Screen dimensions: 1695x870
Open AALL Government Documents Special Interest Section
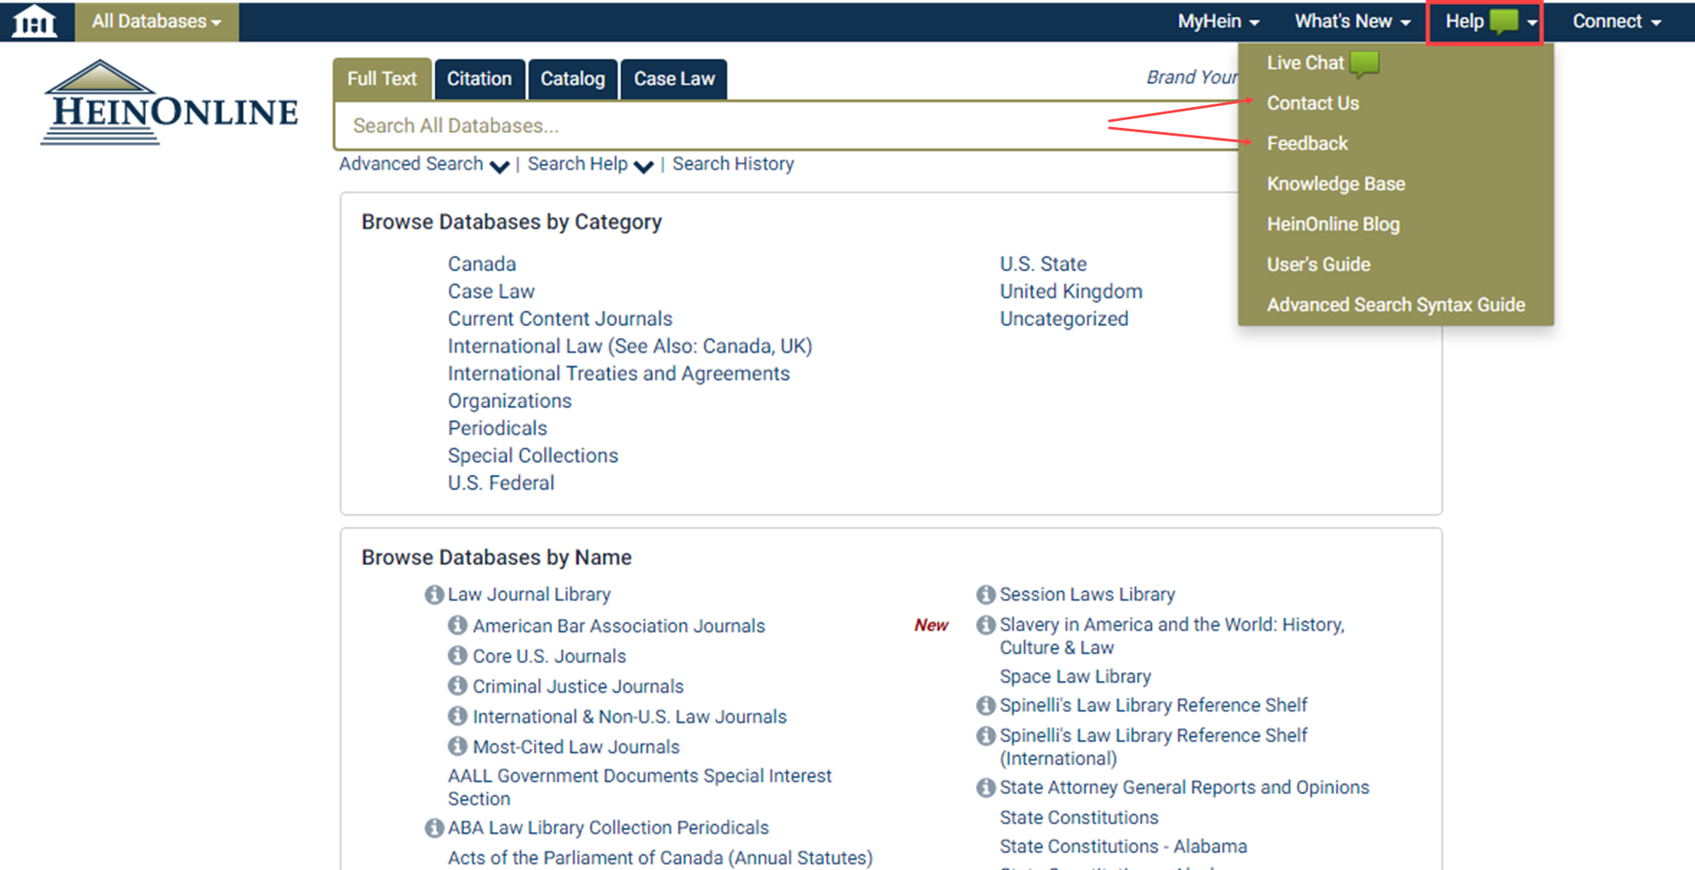[x=639, y=787]
